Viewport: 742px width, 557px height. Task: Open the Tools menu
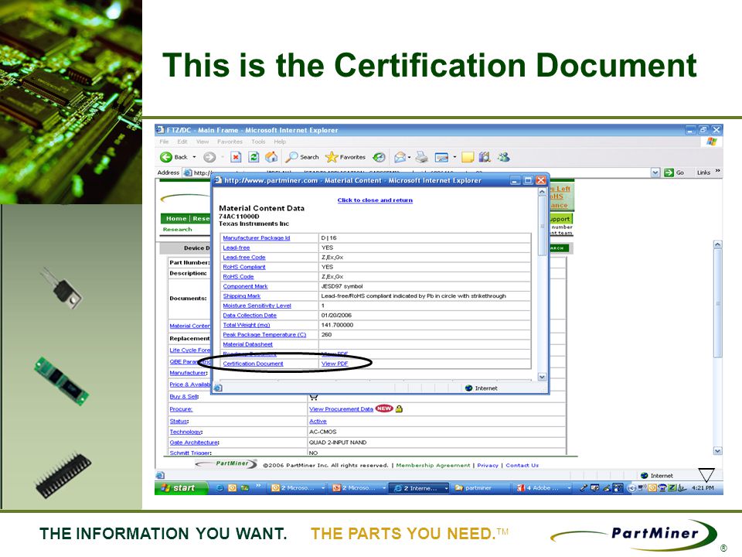tap(258, 142)
